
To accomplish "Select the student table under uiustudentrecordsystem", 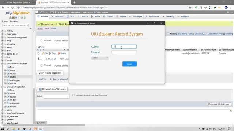I will [x=13, y=77].
